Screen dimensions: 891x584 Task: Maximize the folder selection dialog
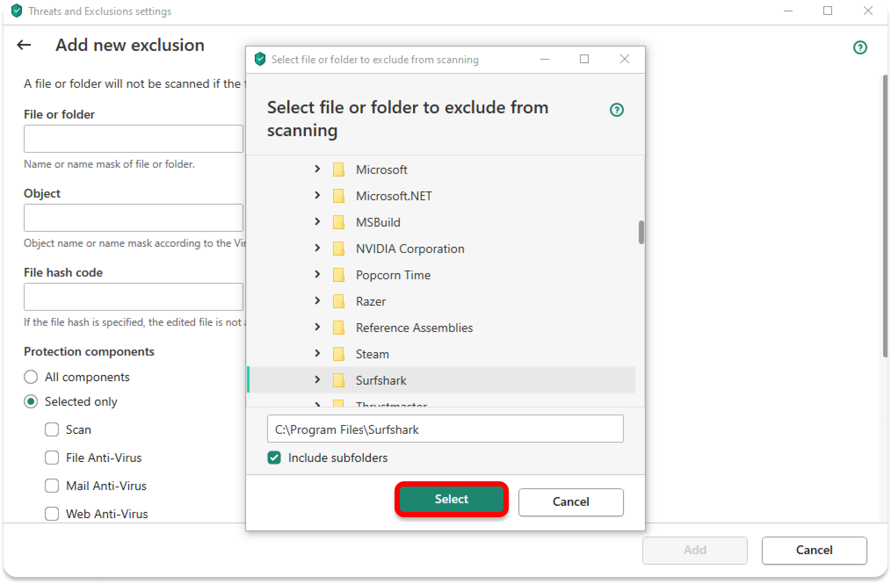tap(584, 59)
